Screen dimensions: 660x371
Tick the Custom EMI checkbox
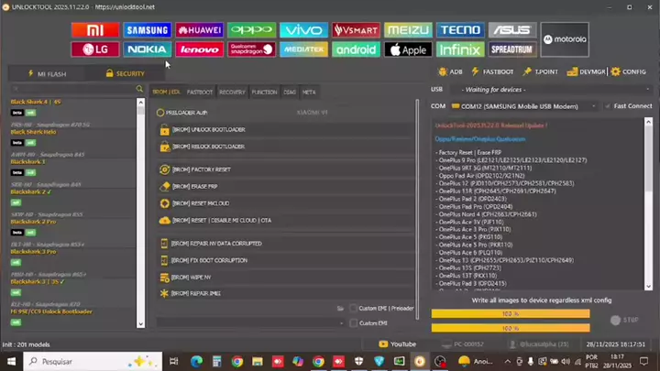pos(354,322)
